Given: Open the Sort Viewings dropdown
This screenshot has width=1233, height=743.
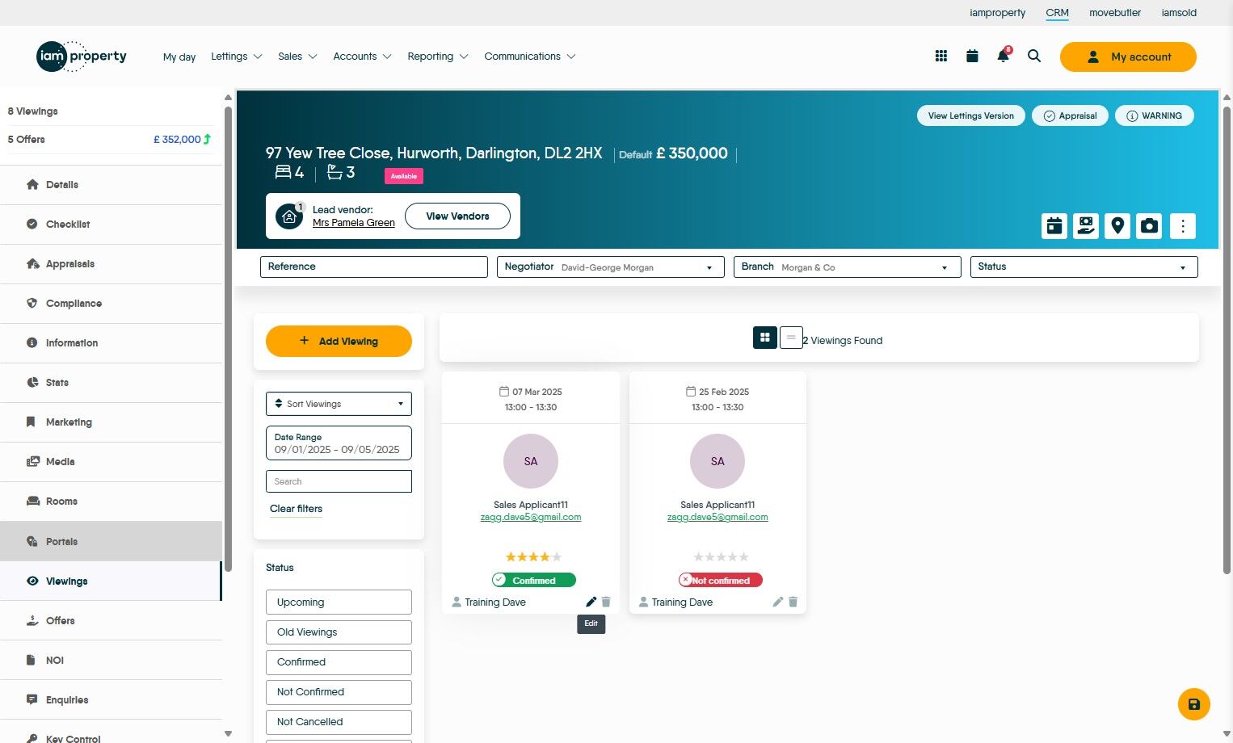Looking at the screenshot, I should [339, 404].
